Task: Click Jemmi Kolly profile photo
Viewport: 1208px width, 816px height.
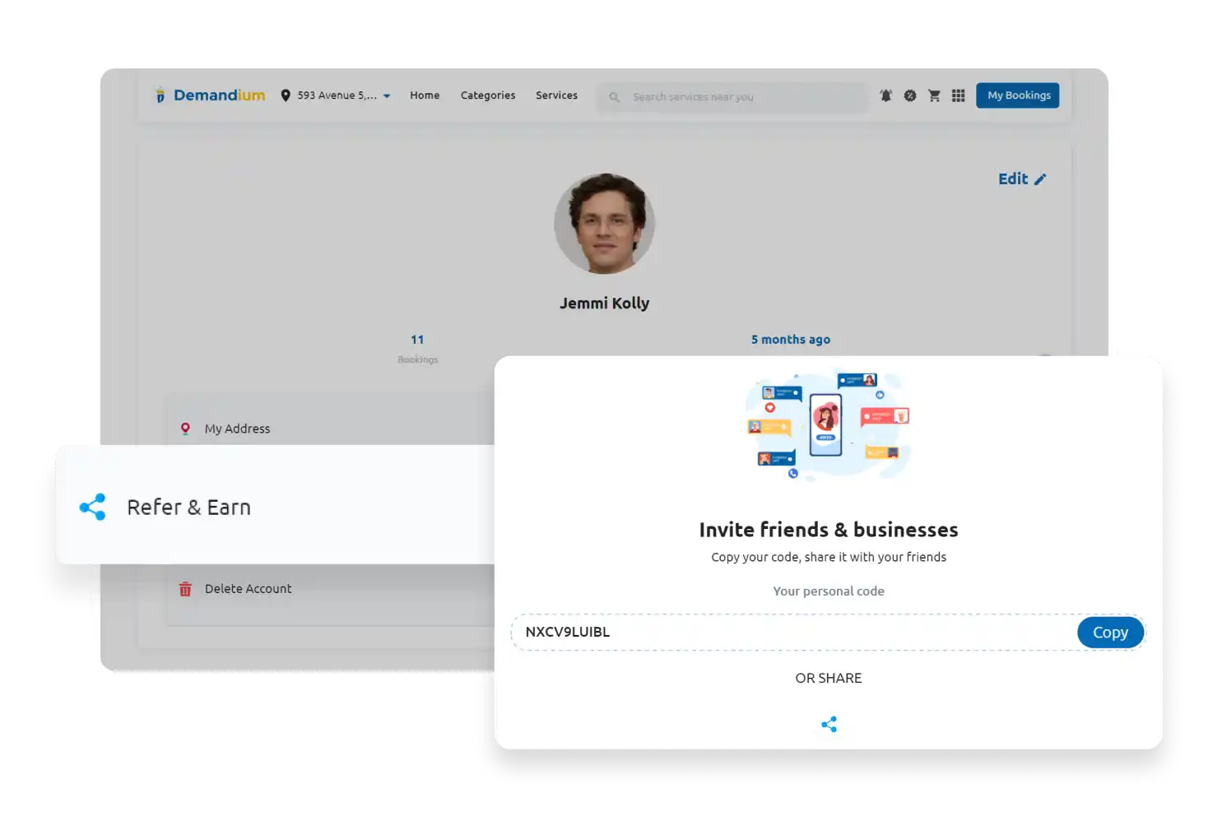Action: coord(604,223)
